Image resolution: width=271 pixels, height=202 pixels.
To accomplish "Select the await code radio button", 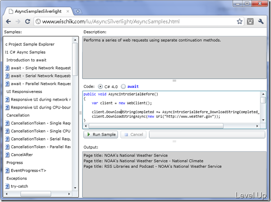I will pos(123,86).
